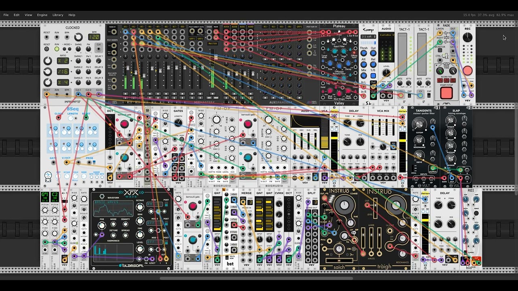The image size is (518, 291).
Task: Click MixMaster track 01 pan knob
Action: click(x=125, y=57)
